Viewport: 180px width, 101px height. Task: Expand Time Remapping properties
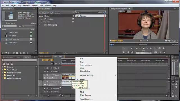[x=39, y=25]
